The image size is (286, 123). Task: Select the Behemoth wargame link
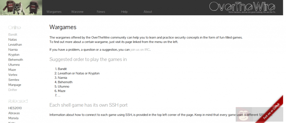pos(16,60)
